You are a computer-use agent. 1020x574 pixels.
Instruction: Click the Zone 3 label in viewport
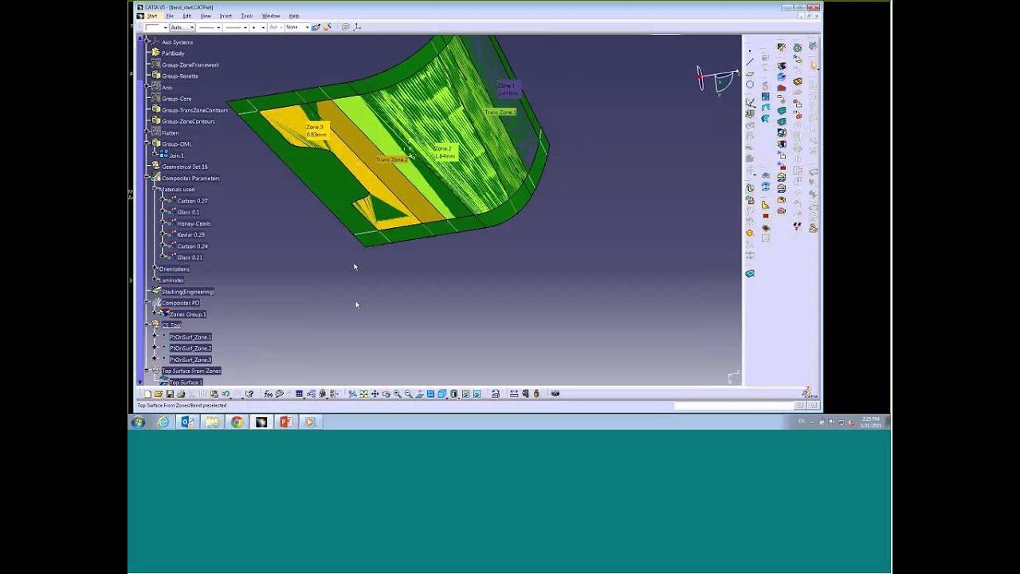point(316,131)
